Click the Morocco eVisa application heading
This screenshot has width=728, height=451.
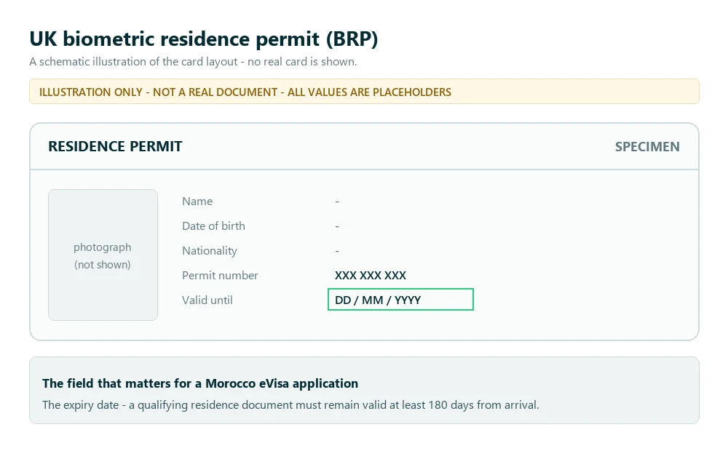pos(200,384)
